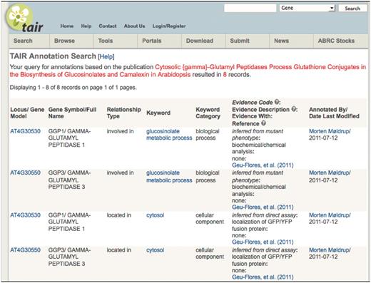Open Morten Møldrup annotator in first row
The height and width of the screenshot is (283, 371).
tap(330, 131)
